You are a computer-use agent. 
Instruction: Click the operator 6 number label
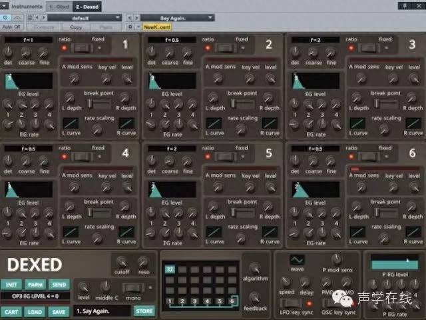pos(412,153)
